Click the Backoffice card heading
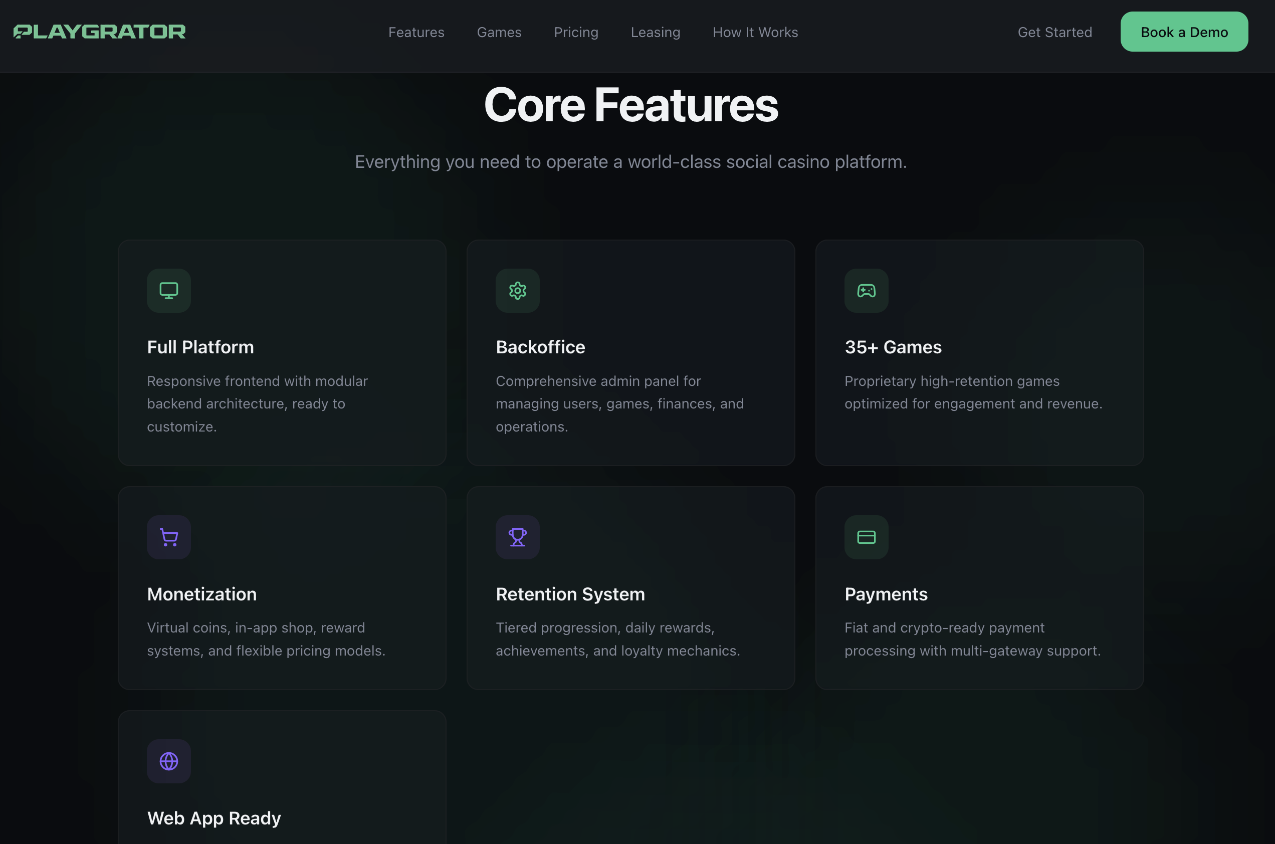The width and height of the screenshot is (1275, 844). click(x=540, y=347)
